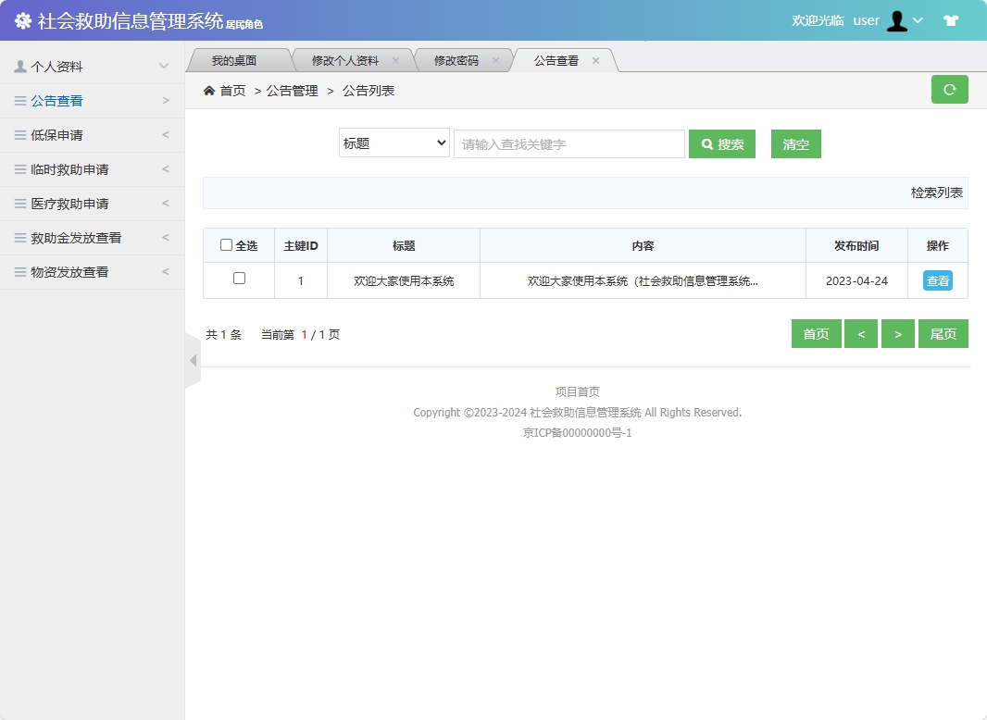Click the home icon in the breadcrumb
Viewport: 987px width, 720px height.
[209, 91]
